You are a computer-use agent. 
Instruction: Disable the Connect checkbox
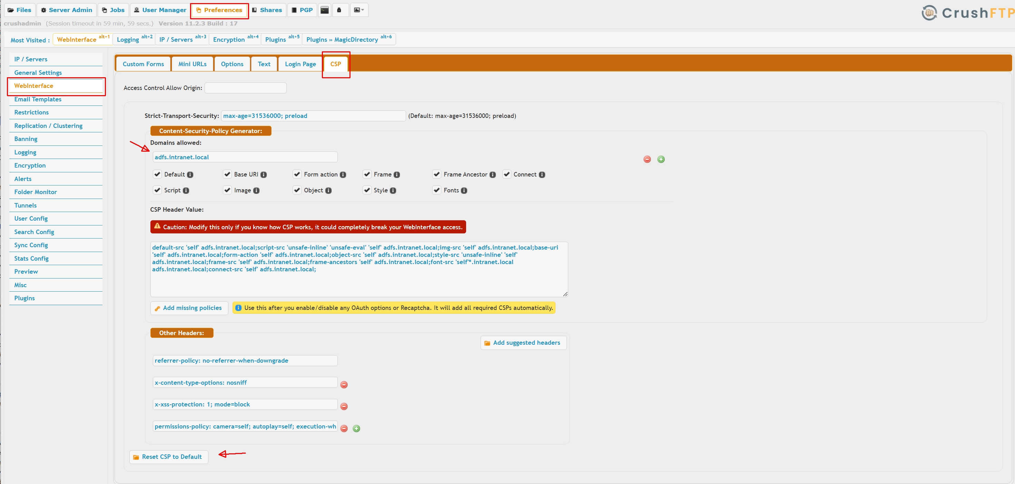[x=507, y=174]
